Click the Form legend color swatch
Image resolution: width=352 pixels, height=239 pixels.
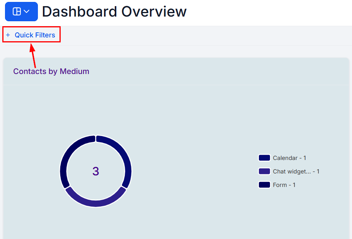264,185
